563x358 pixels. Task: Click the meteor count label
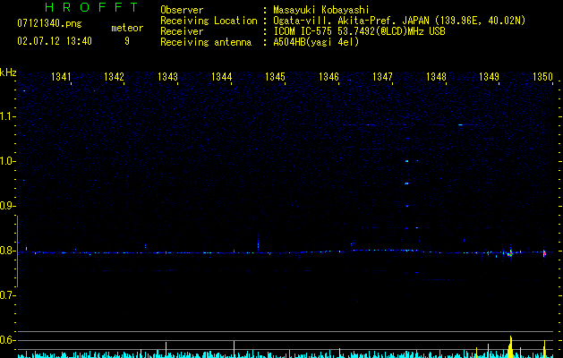[127, 28]
